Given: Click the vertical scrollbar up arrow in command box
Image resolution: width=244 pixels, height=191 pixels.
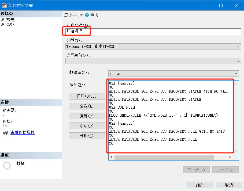Looking at the screenshot, I should pyautogui.click(x=236, y=84).
